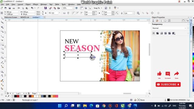The width and height of the screenshot is (194, 109).
Task: Select the Interactive Fill tool
Action: click(x=2, y=85)
